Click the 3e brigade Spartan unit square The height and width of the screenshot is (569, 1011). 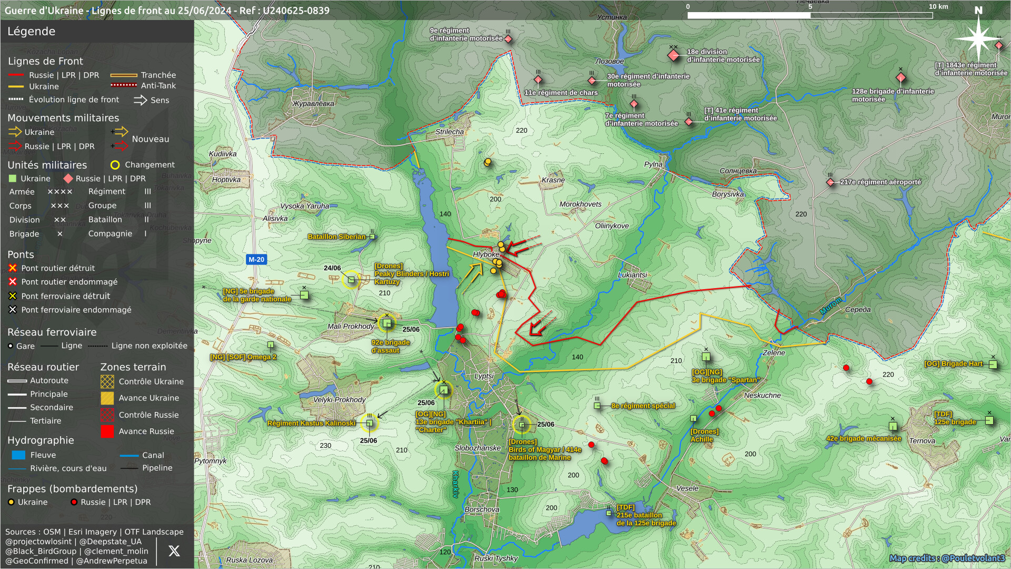706,357
